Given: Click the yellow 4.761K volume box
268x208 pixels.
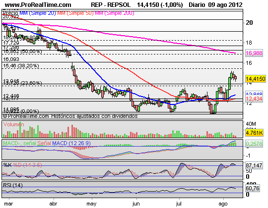Looking at the screenshot, I should [254, 132].
